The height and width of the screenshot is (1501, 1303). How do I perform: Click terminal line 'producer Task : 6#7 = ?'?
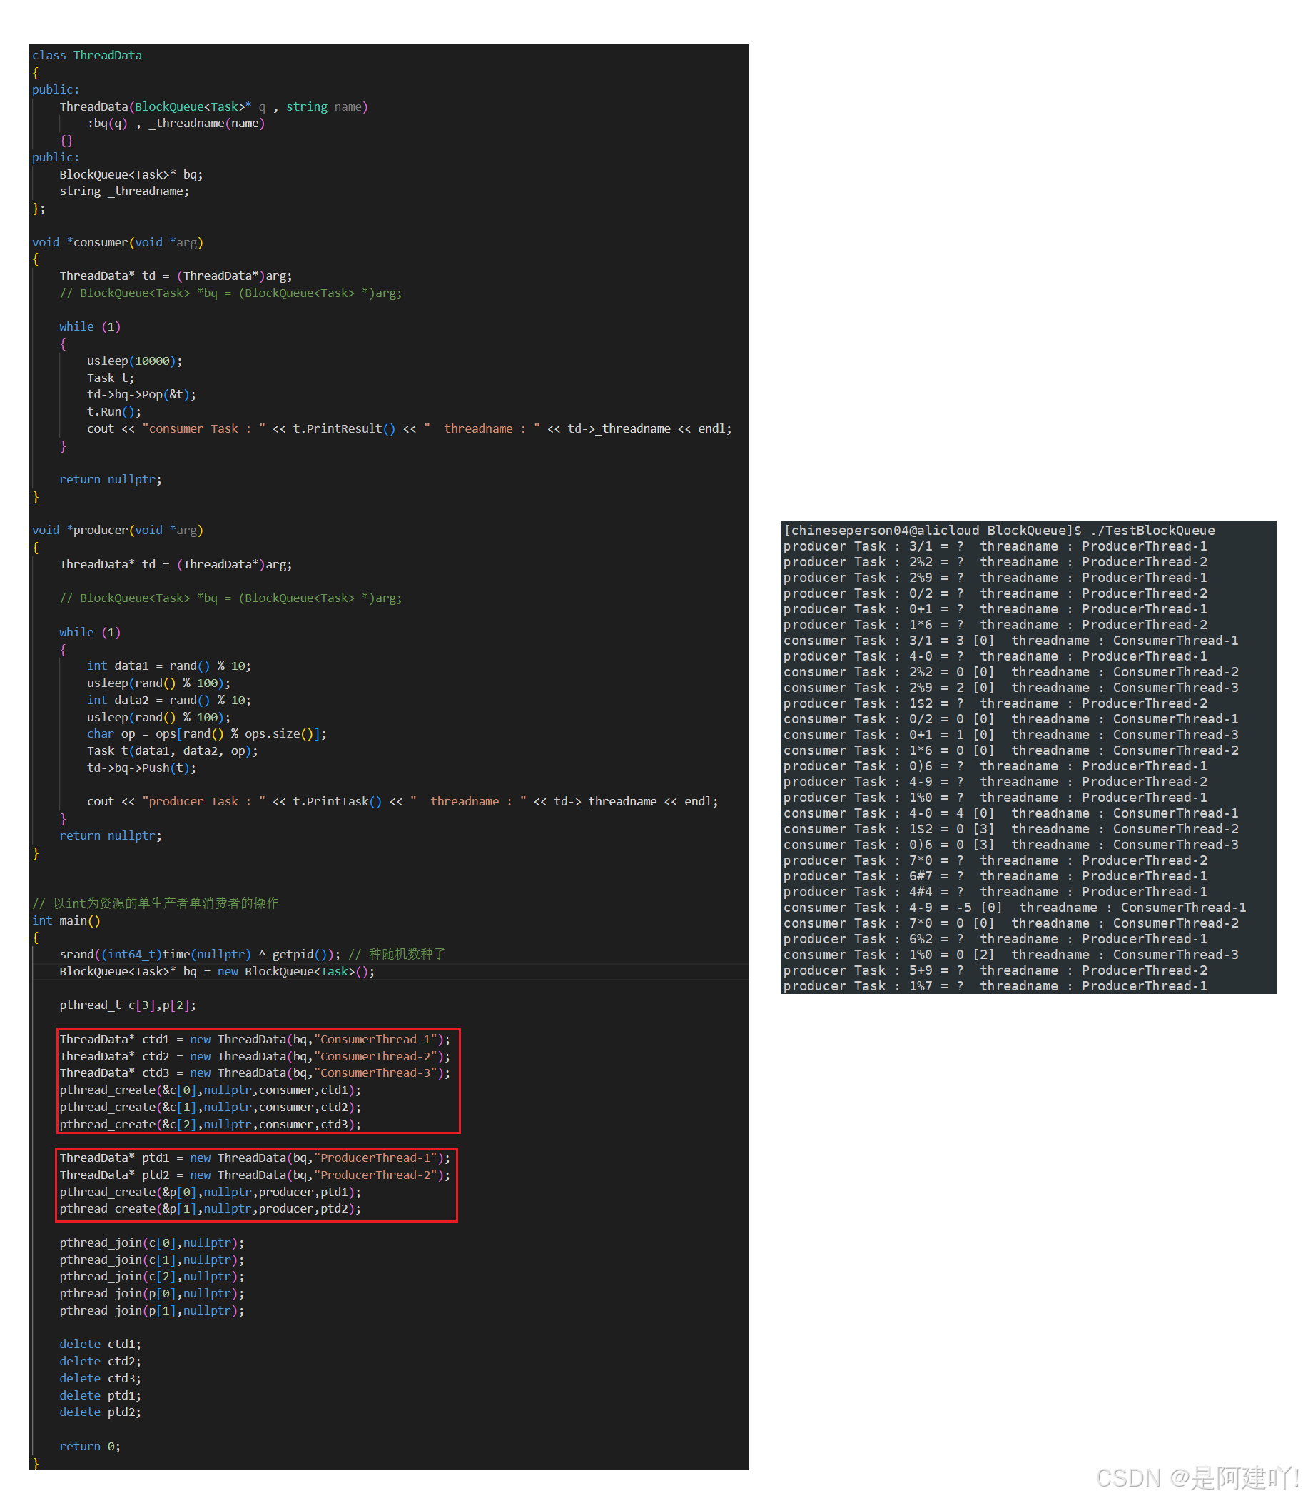[995, 877]
